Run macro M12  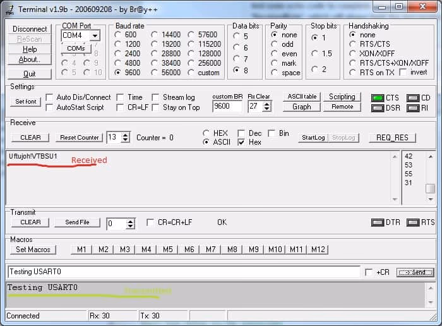318,250
